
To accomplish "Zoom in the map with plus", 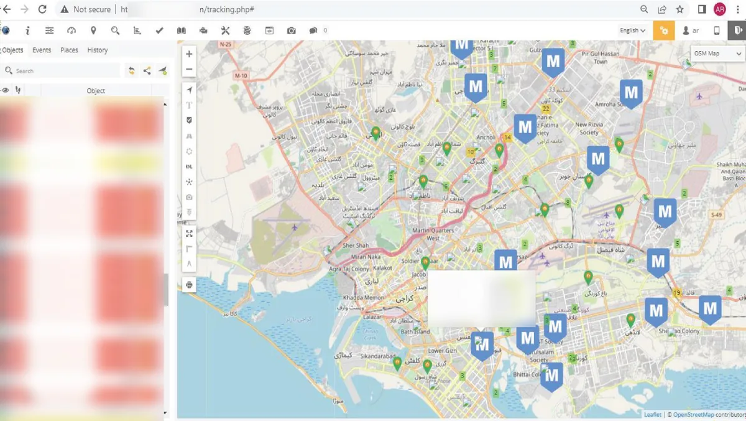I will 190,54.
